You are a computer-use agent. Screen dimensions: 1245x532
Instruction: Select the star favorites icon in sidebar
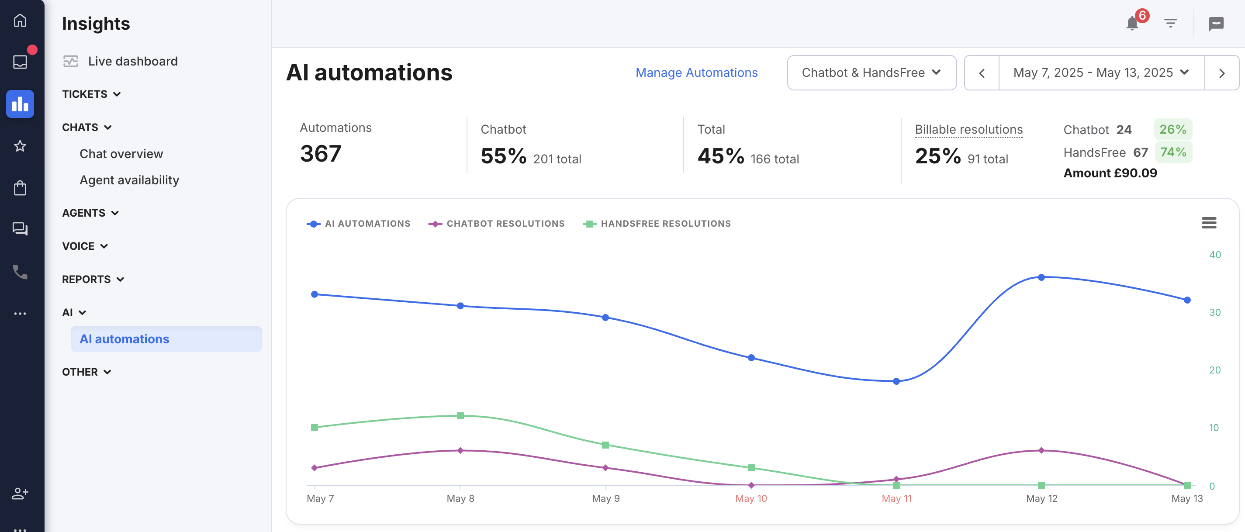click(x=20, y=145)
